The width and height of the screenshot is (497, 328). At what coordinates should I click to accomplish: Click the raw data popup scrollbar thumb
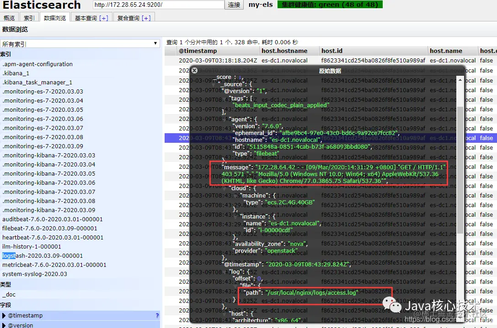point(460,170)
